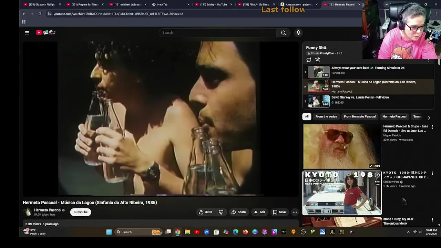Open Funny Shit playlist more options menu
This screenshot has width=441, height=248.
pyautogui.click(x=428, y=60)
